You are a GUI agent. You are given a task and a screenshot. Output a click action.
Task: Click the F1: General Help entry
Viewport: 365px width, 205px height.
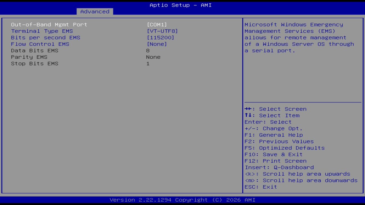(274, 135)
